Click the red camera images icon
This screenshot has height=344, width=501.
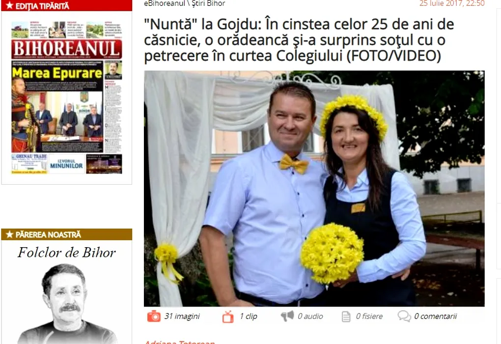point(154,316)
